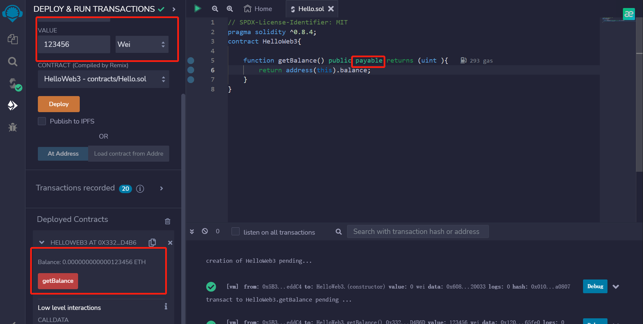Toggle the terminal panel with double chevron

pyautogui.click(x=192, y=231)
